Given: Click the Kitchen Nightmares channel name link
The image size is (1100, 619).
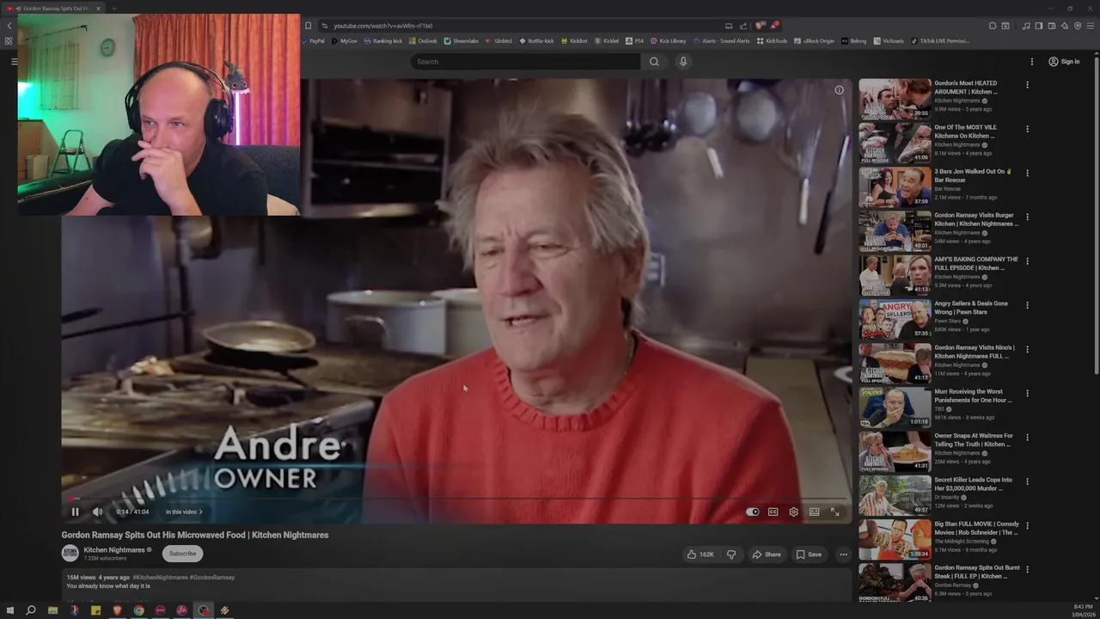Looking at the screenshot, I should click(113, 550).
